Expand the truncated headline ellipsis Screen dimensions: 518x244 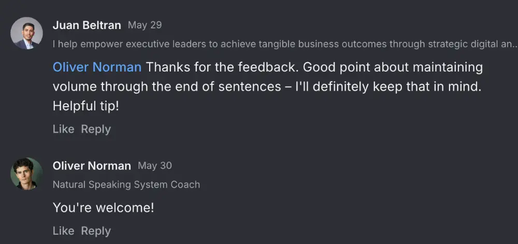point(513,45)
